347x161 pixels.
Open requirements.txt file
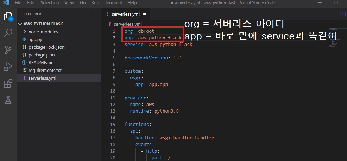[58, 71]
